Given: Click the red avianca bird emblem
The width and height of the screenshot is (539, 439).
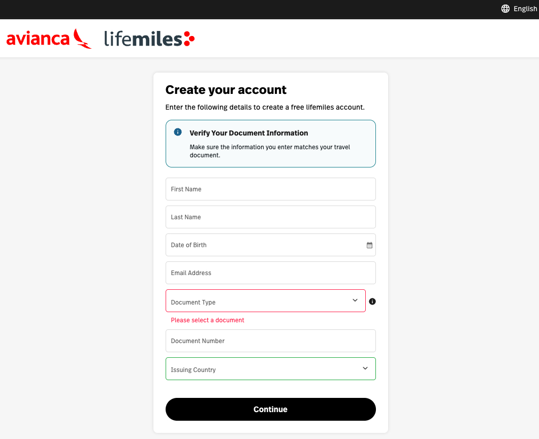Looking at the screenshot, I should pos(82,39).
